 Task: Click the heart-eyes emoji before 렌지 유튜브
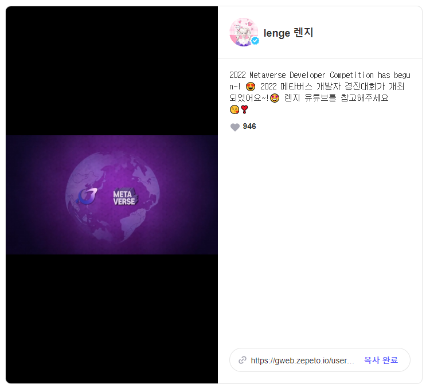(x=275, y=98)
